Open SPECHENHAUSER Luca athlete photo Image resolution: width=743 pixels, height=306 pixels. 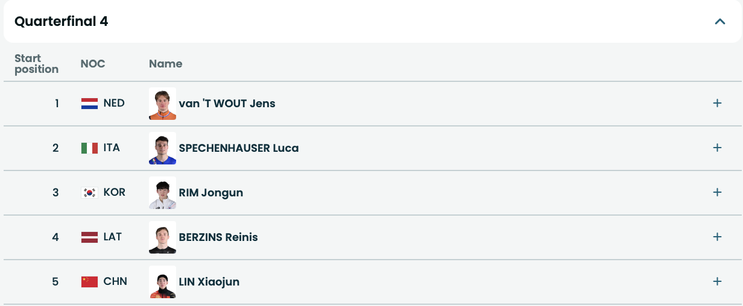[x=162, y=148]
